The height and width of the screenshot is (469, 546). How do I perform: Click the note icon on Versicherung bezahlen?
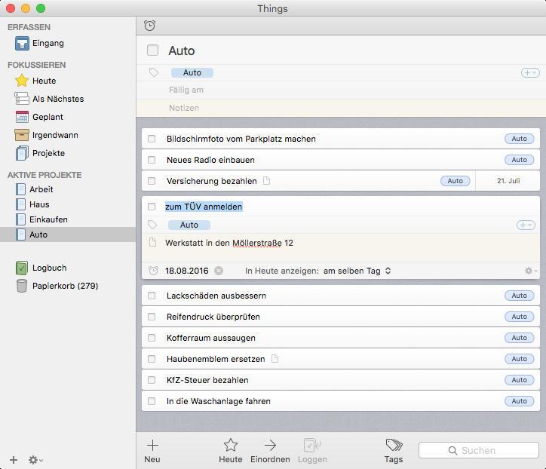pyautogui.click(x=266, y=181)
